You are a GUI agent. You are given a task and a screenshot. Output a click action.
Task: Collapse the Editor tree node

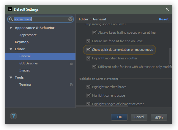click(11, 49)
